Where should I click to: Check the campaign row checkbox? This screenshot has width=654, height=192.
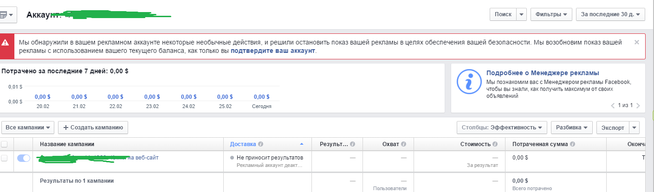[x=4, y=158]
